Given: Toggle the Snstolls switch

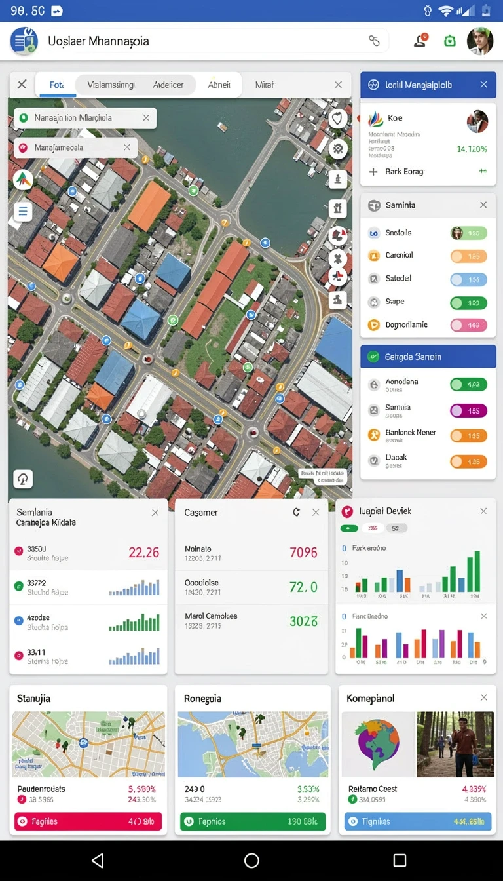Looking at the screenshot, I should tap(469, 233).
